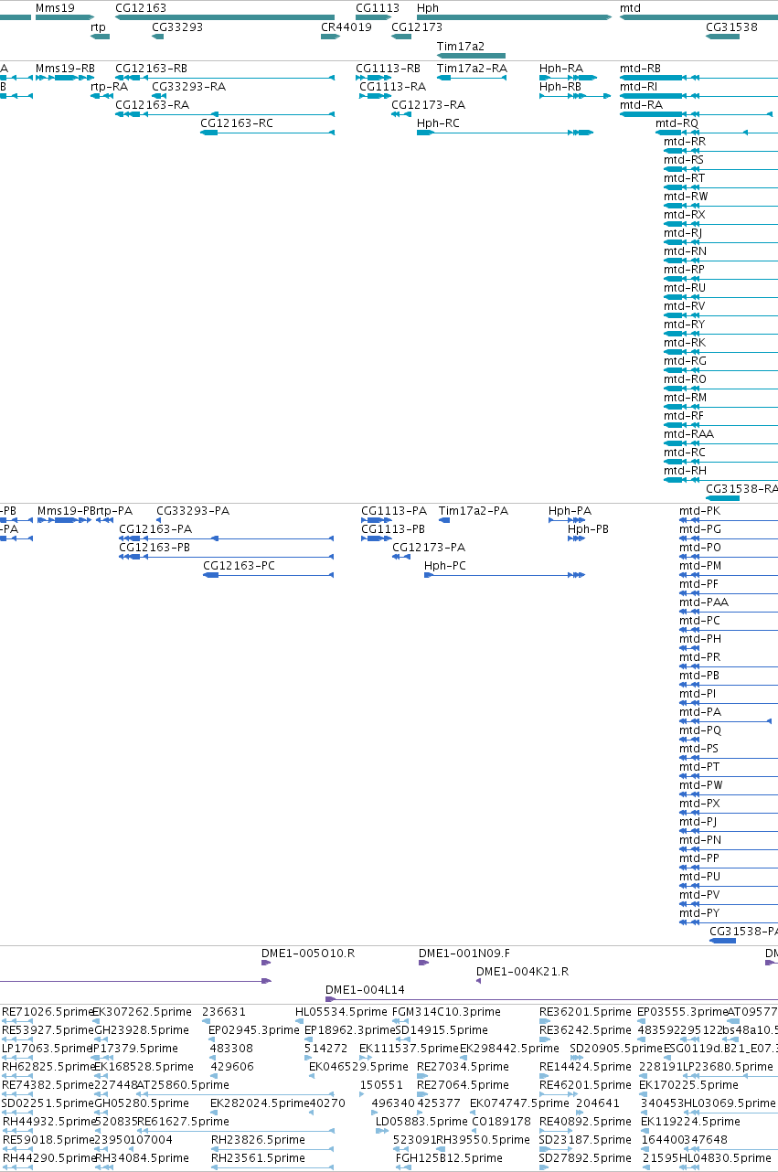Click protein mtd-PK

pos(699,511)
